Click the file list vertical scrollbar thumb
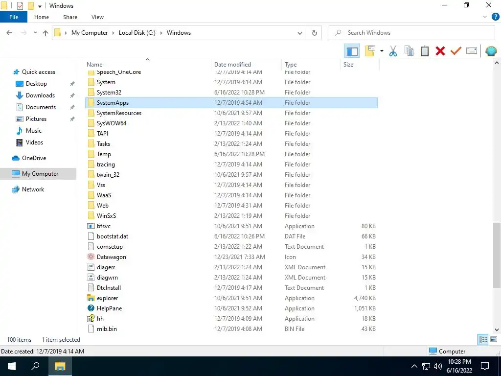The height and width of the screenshot is (376, 501). [x=497, y=255]
